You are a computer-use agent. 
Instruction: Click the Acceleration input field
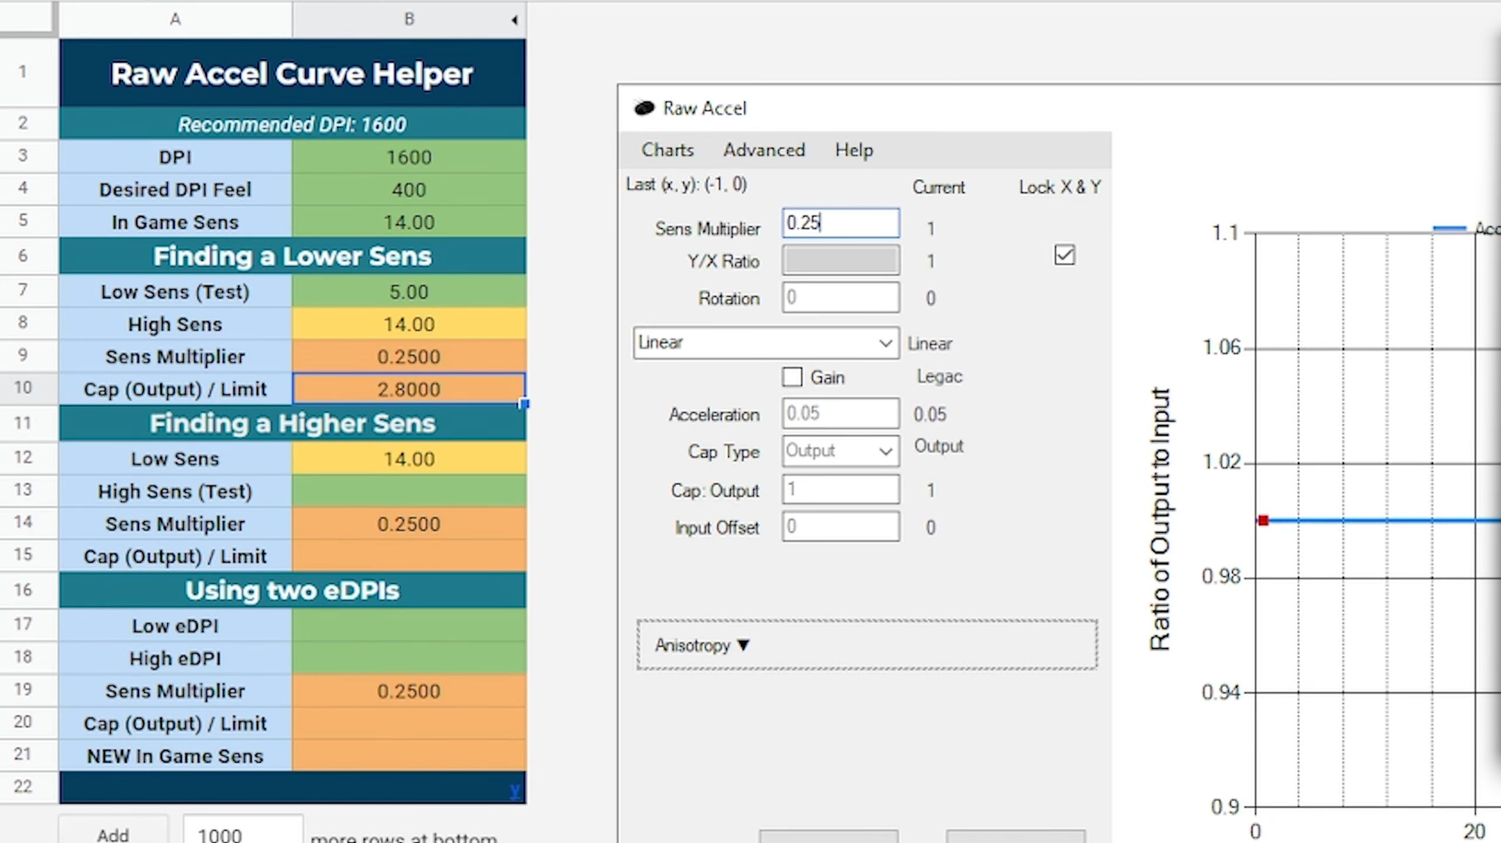point(841,413)
